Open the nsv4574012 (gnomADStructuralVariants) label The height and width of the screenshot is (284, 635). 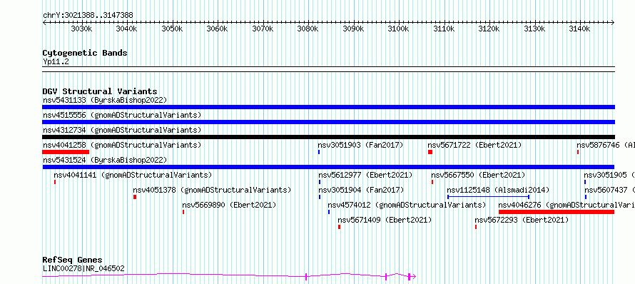click(407, 205)
